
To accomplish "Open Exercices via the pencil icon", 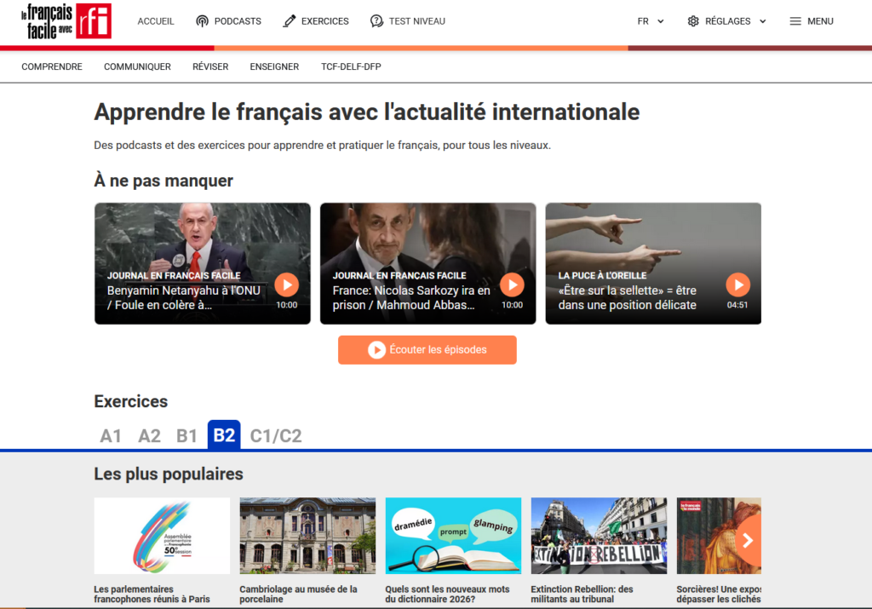I will [x=290, y=21].
